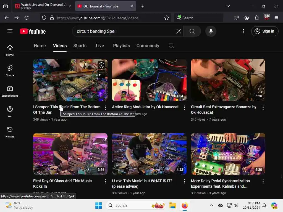This screenshot has height=212, width=283.
Task: Click the site security lock icon
Action: tap(52, 18)
